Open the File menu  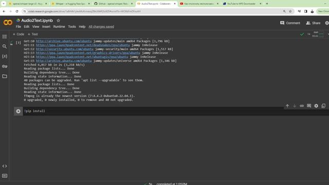tap(19, 27)
